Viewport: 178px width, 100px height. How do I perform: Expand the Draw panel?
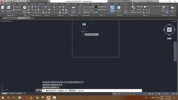[47, 15]
